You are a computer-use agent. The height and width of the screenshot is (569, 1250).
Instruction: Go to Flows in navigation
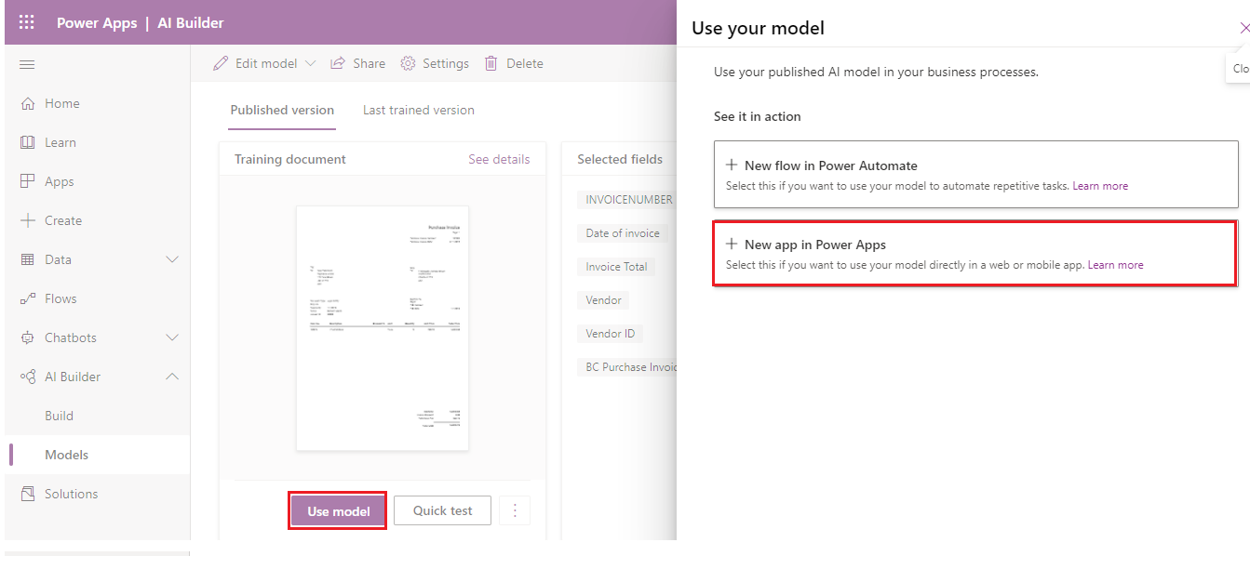click(60, 298)
